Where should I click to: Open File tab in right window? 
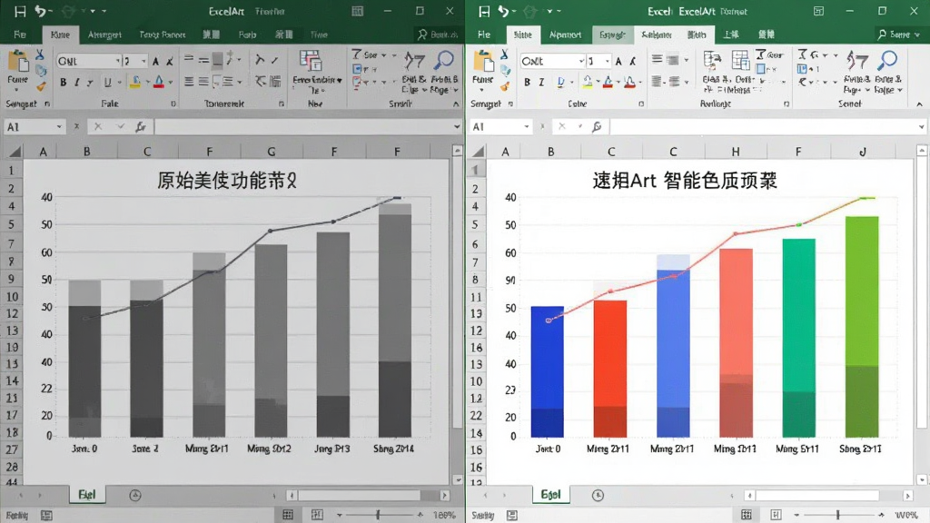tap(484, 35)
